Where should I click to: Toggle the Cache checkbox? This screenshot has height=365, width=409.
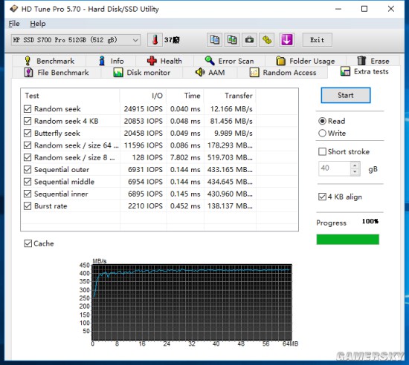28,243
